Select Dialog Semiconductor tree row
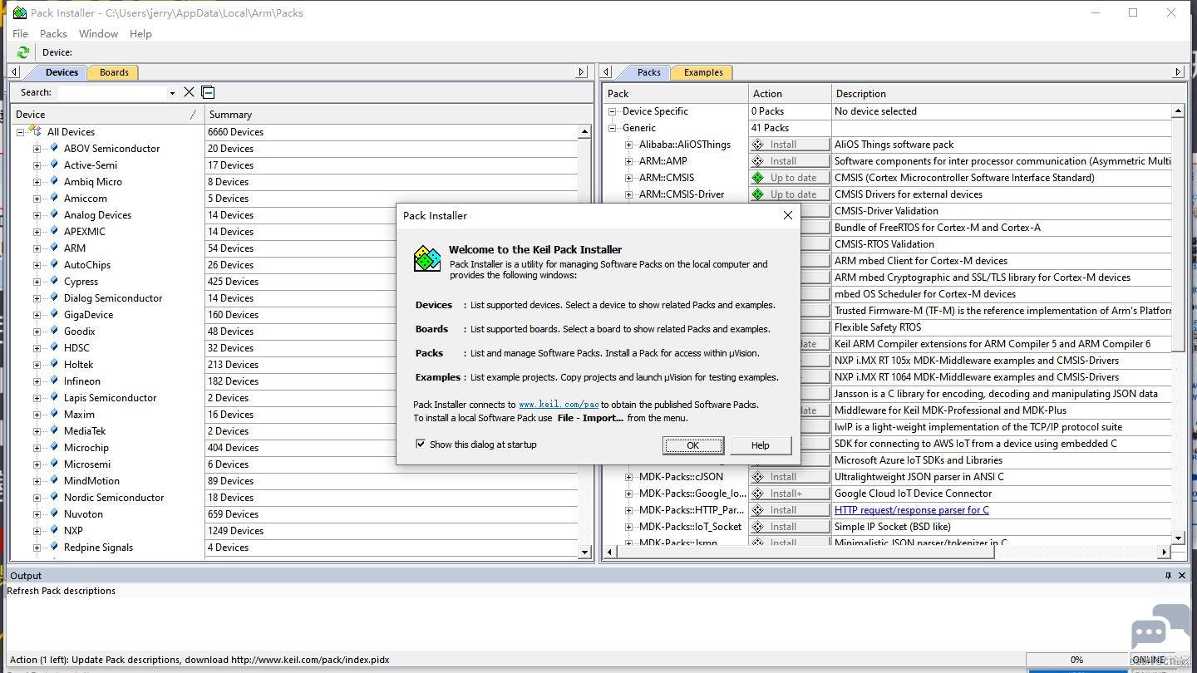This screenshot has width=1197, height=673. tap(113, 298)
